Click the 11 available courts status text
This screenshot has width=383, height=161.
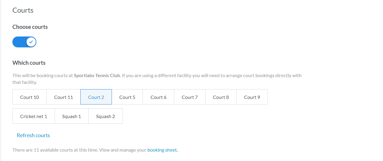[x=56, y=150]
